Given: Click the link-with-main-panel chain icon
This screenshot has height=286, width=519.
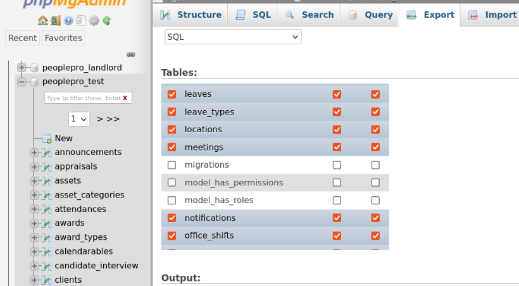Looking at the screenshot, I should pos(131,55).
